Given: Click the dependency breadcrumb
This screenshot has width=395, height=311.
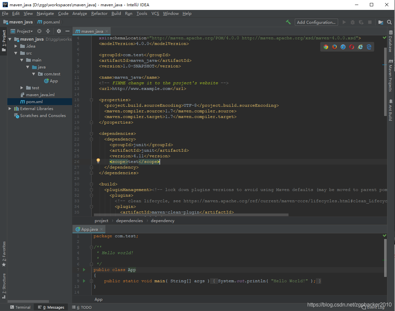Looking at the screenshot, I should tap(162, 221).
